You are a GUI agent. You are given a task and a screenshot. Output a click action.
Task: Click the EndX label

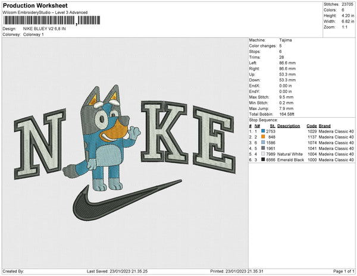255,86
